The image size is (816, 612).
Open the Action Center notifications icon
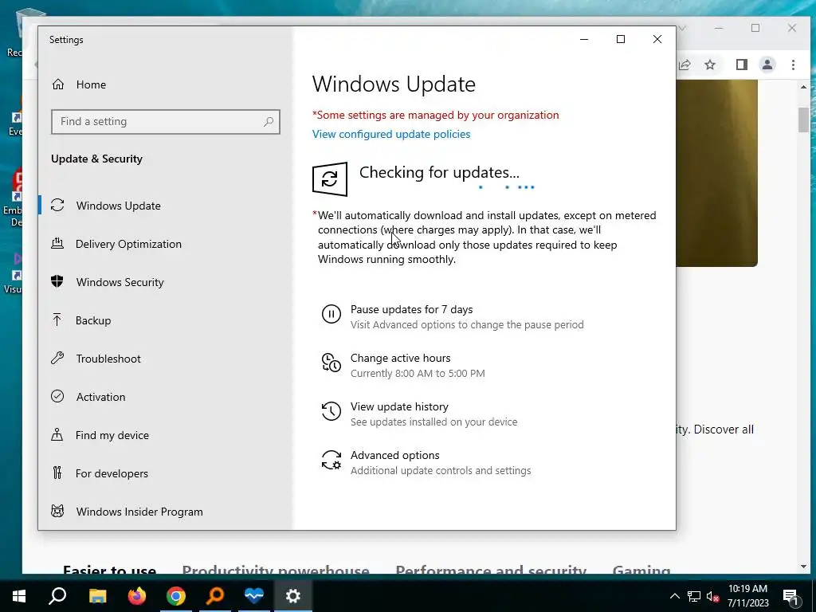(x=791, y=596)
